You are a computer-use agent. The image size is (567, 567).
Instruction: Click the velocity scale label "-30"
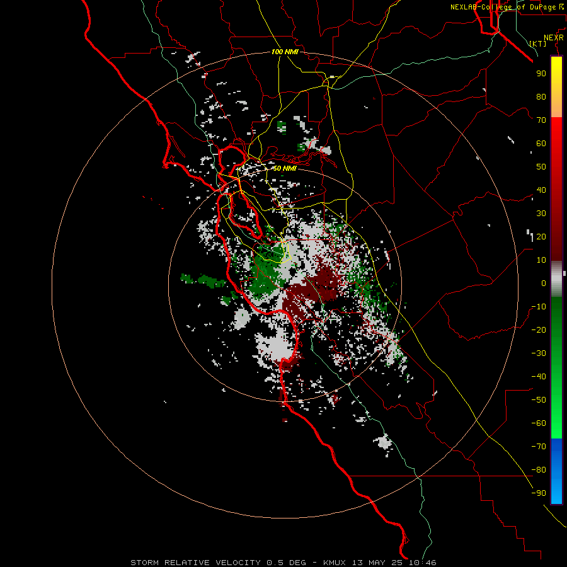pyautogui.click(x=539, y=353)
